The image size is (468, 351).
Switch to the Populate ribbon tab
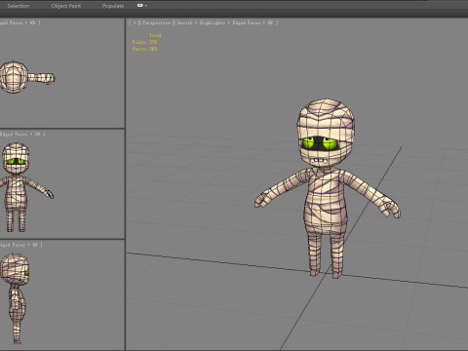point(113,6)
